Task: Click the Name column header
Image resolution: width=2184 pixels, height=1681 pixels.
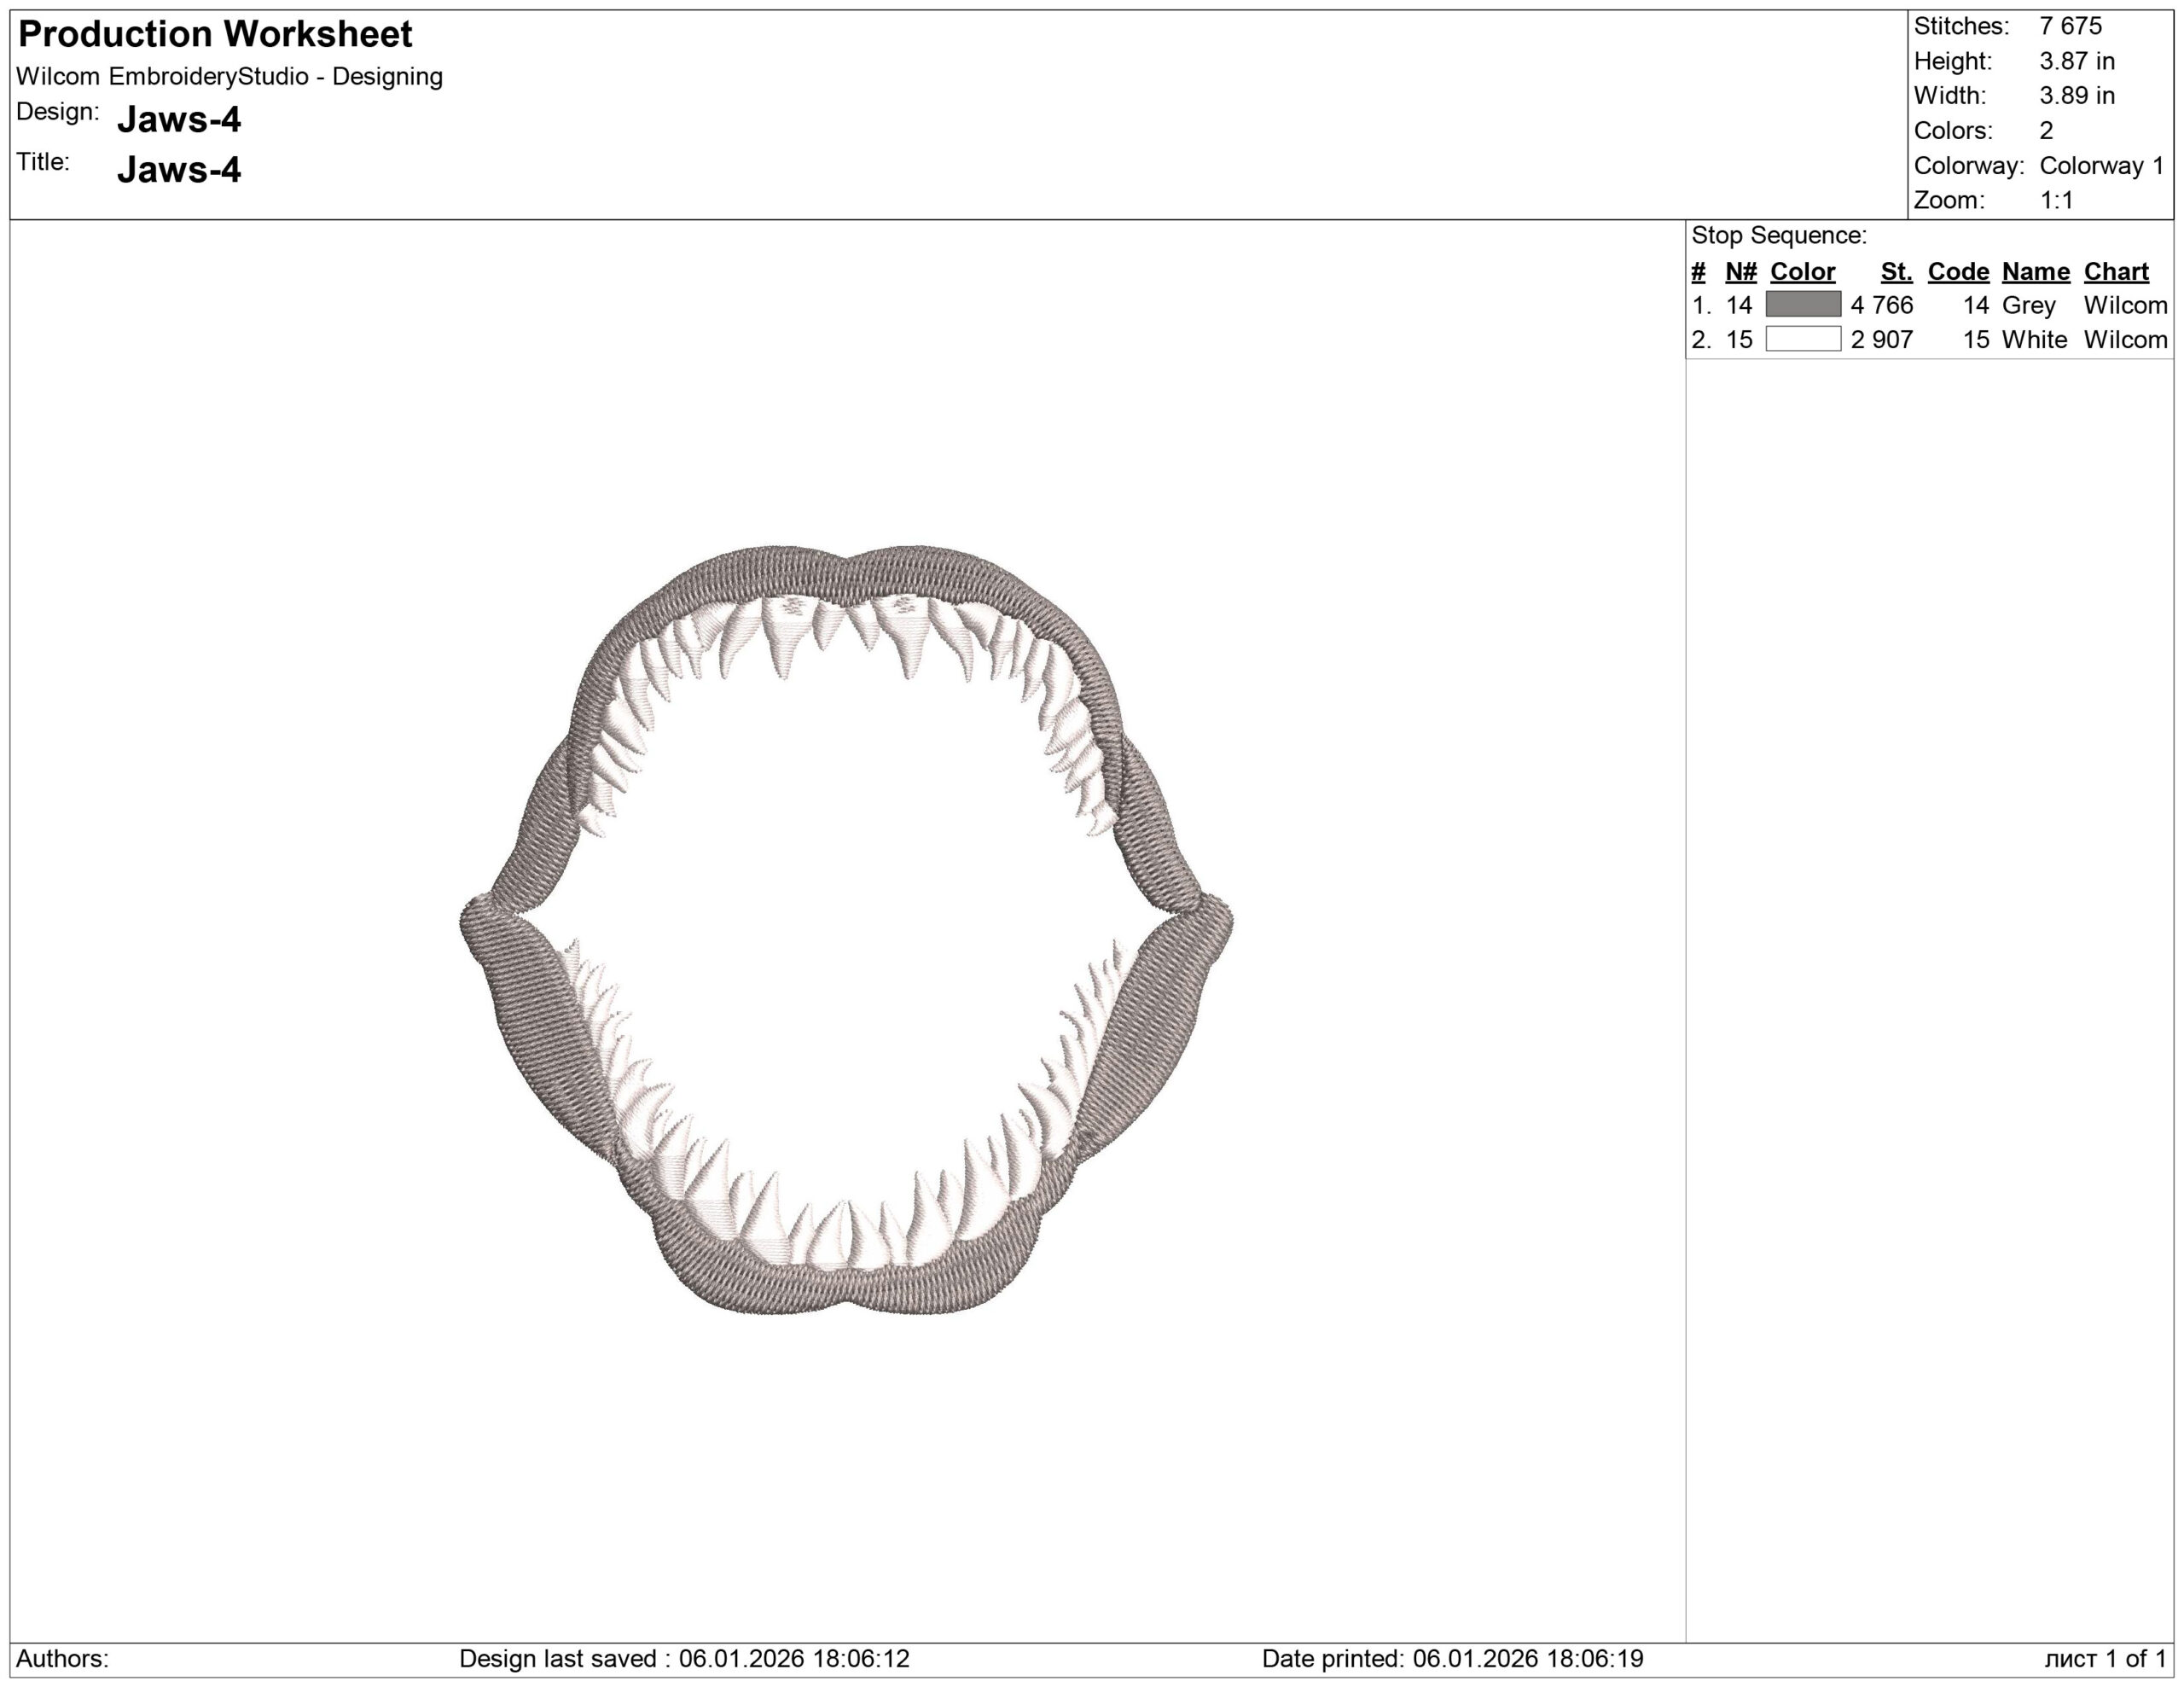Action: (x=2035, y=272)
